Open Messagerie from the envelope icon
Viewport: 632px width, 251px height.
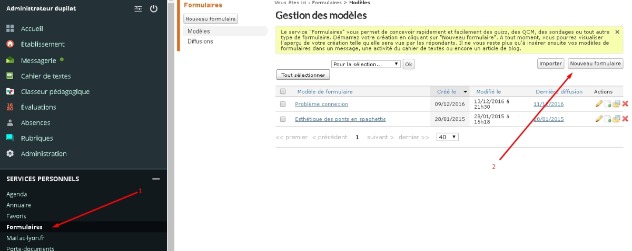[10, 60]
